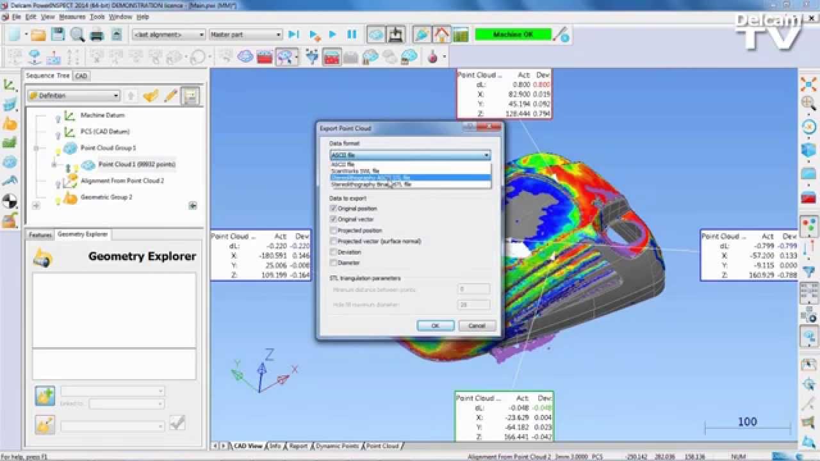
Task: Click Hole fill maximum diameter field
Action: pyautogui.click(x=474, y=305)
